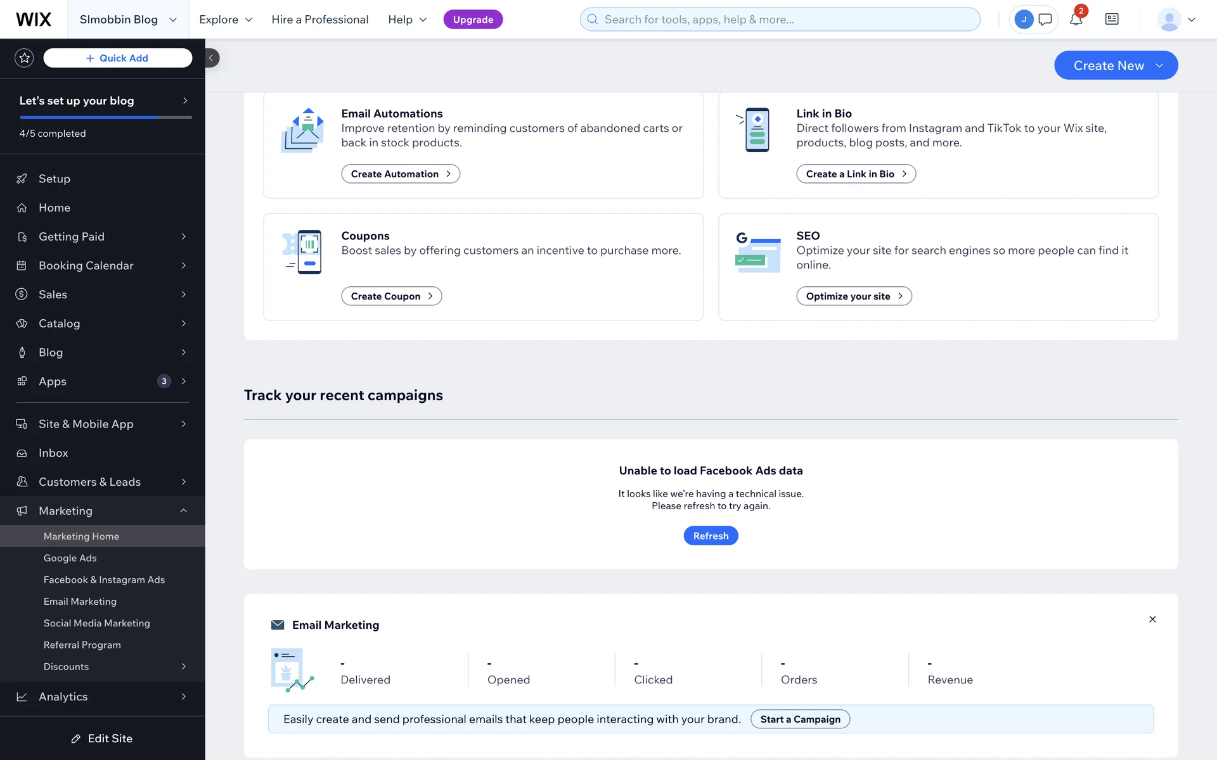This screenshot has width=1217, height=760.
Task: Open the notifications bell icon
Action: [x=1076, y=20]
